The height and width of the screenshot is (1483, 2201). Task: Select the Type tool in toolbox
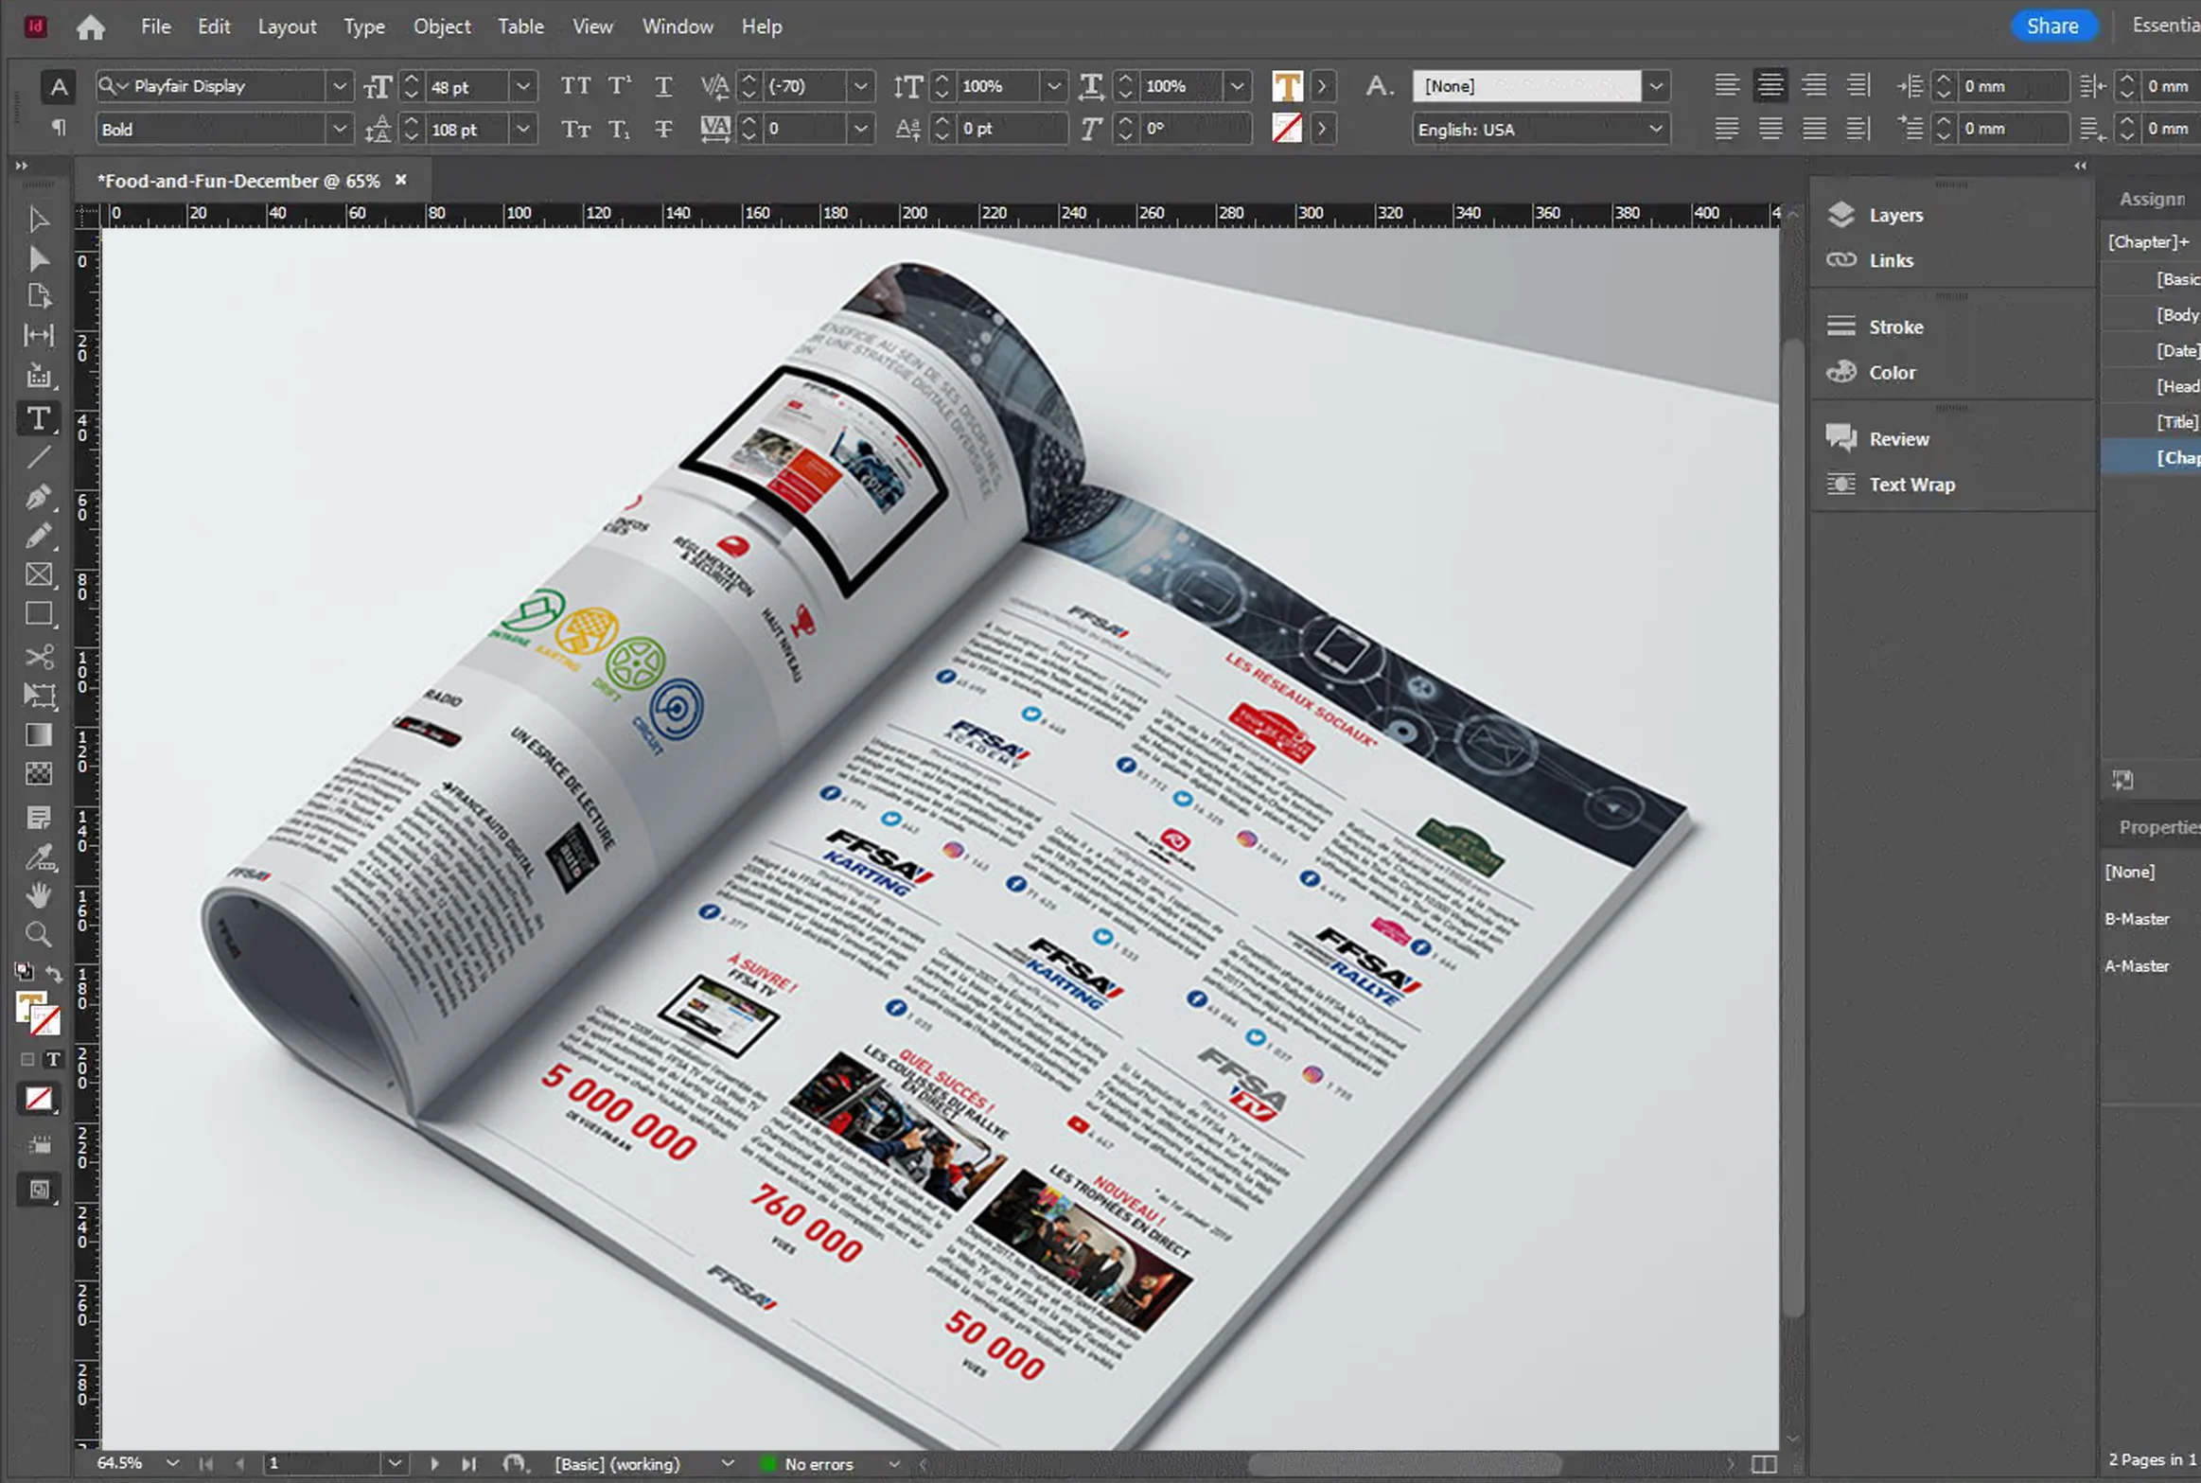[38, 418]
